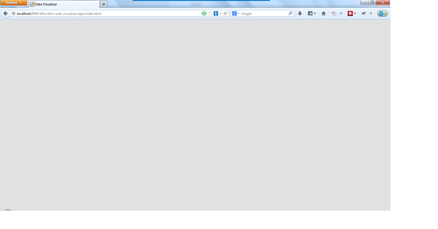Viewport: 438px width, 229px height.
Task: Click the PDF converter toolbar icon
Action: (x=334, y=13)
